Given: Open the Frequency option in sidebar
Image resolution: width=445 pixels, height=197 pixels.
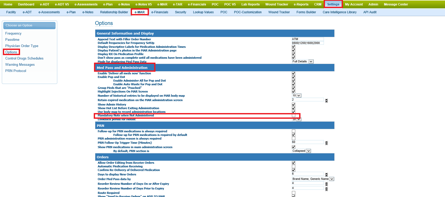Looking at the screenshot, I should tap(13, 34).
